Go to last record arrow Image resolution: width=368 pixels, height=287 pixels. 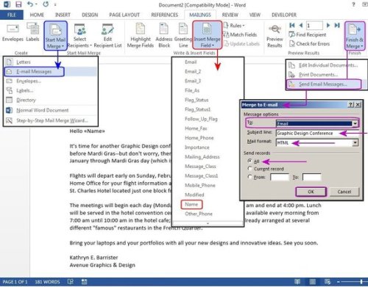pos(337,25)
